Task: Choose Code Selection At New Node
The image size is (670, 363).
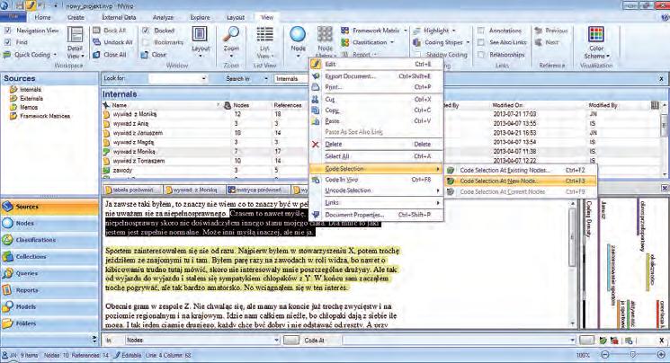Action: click(521, 181)
